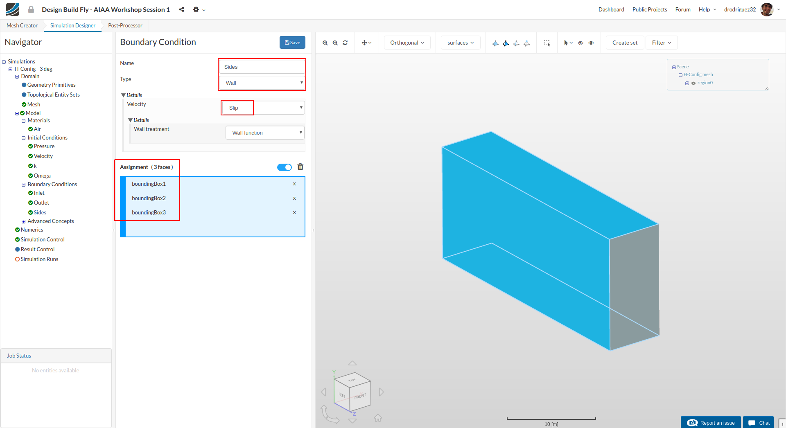The height and width of the screenshot is (428, 786).
Task: Remove boundingBox2 from assignment
Action: (x=294, y=198)
